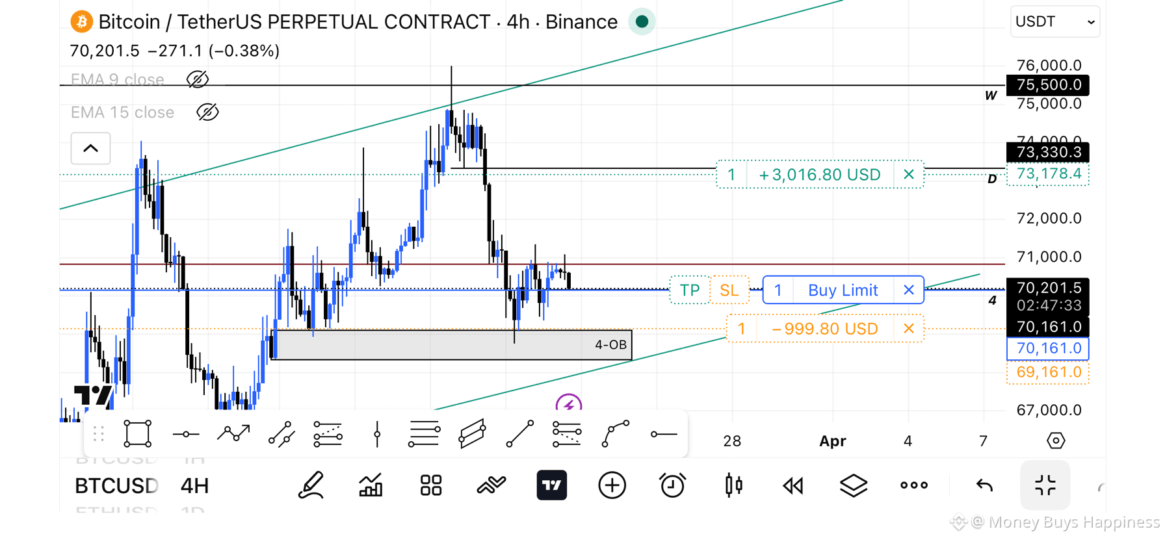
Task: Click the 73,330.3 price label
Action: 1048,152
